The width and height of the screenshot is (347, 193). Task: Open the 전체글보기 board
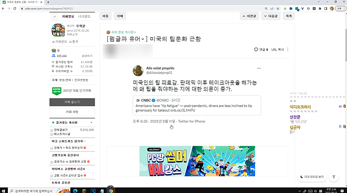(61, 130)
